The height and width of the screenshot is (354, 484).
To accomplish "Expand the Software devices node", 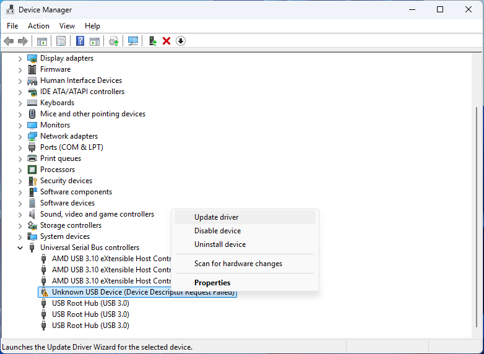I will pos(20,204).
